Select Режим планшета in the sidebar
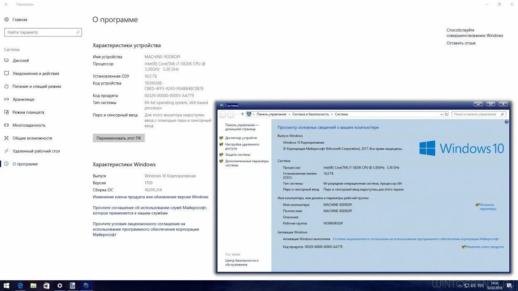Screen dimensions: 518x291 point(24,112)
